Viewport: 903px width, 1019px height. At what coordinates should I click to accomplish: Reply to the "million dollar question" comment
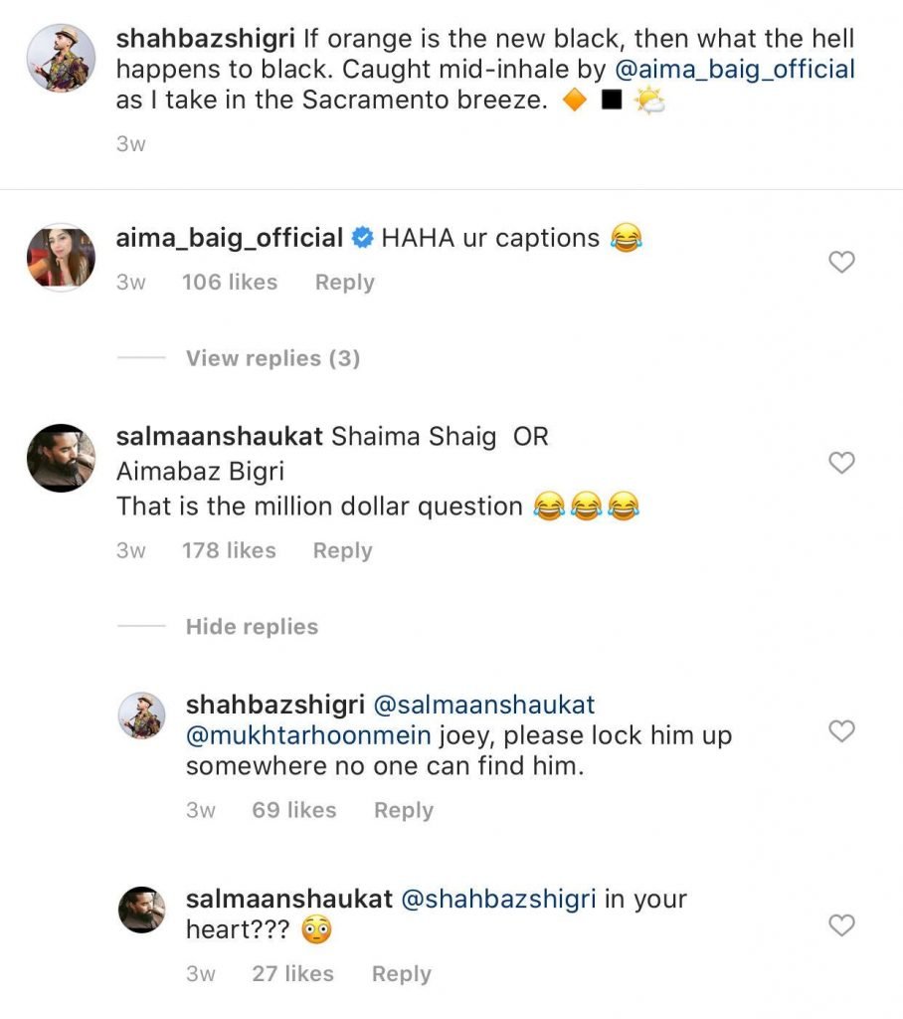click(342, 551)
